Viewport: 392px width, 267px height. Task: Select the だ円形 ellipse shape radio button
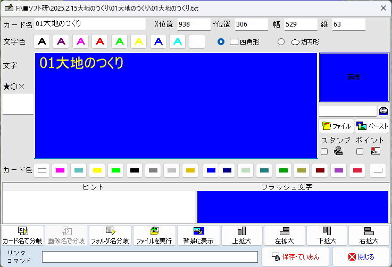(x=281, y=42)
